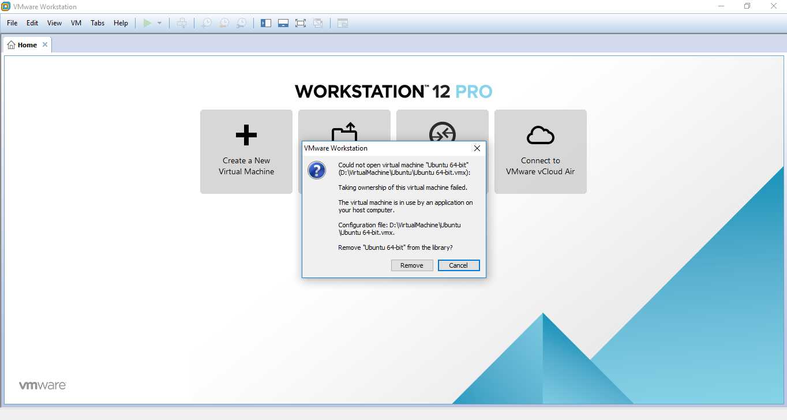The width and height of the screenshot is (787, 420).
Task: Click "Remove "Ubuntu 64-bit" from the library?" text
Action: pyautogui.click(x=395, y=247)
